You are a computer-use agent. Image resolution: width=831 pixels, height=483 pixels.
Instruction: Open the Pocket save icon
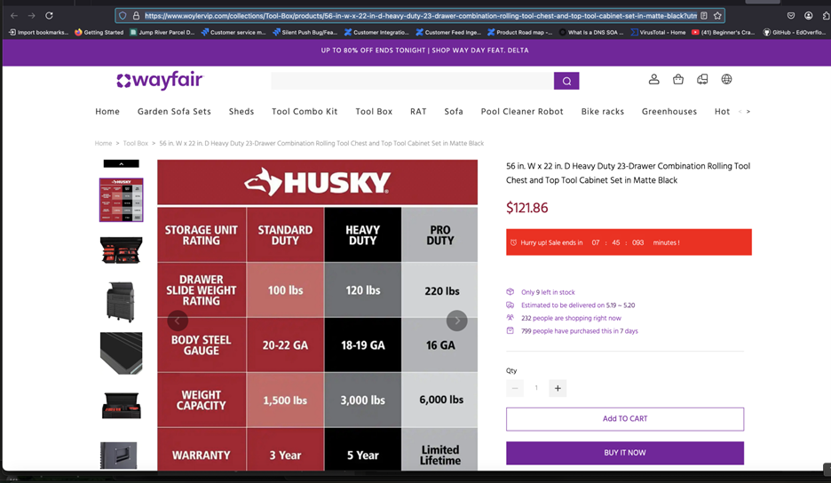[x=791, y=16]
